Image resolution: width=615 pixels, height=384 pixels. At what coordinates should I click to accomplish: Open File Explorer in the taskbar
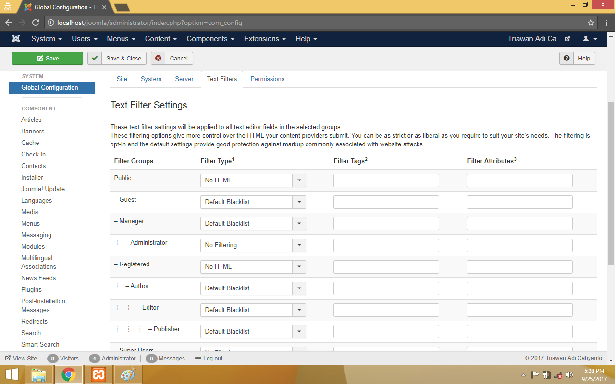click(x=38, y=374)
